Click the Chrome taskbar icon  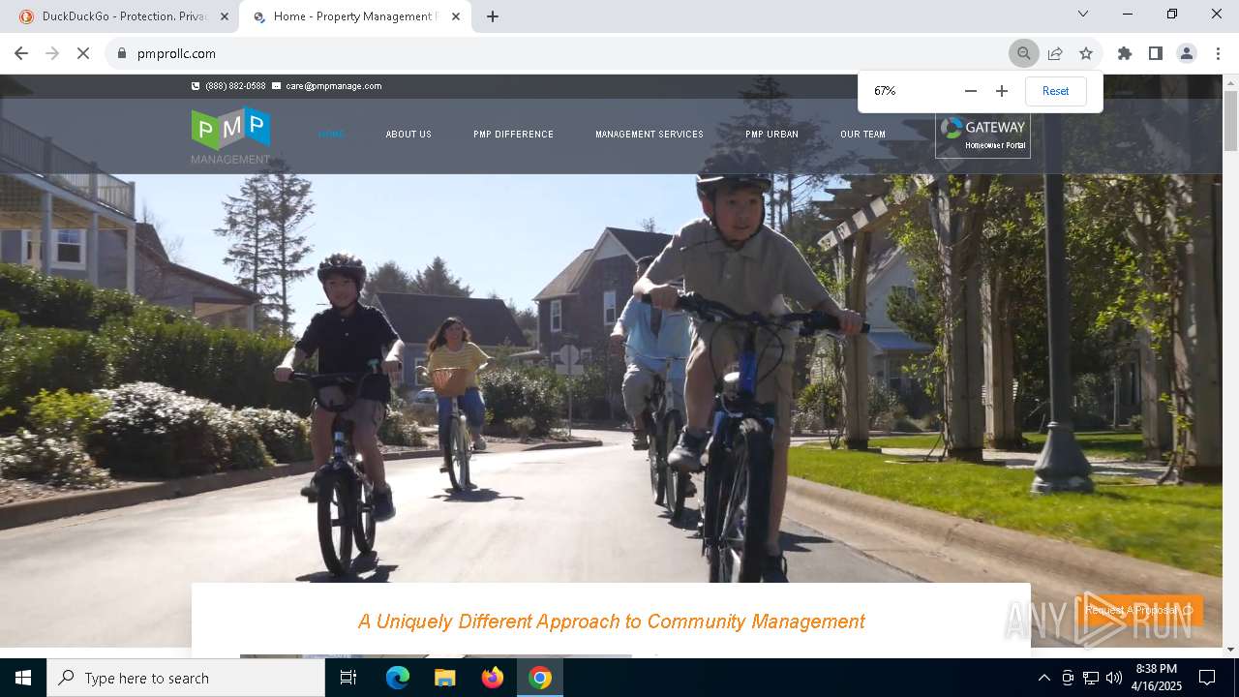click(540, 678)
